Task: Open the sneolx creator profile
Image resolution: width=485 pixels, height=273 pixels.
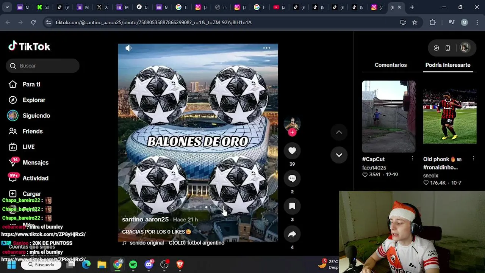Action: pos(430,176)
